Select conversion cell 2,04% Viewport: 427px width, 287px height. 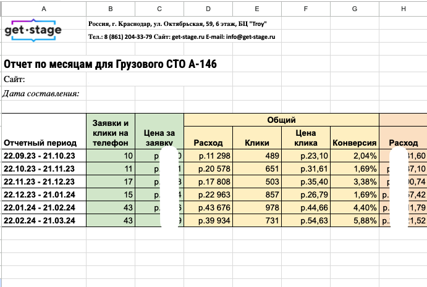[x=355, y=156]
